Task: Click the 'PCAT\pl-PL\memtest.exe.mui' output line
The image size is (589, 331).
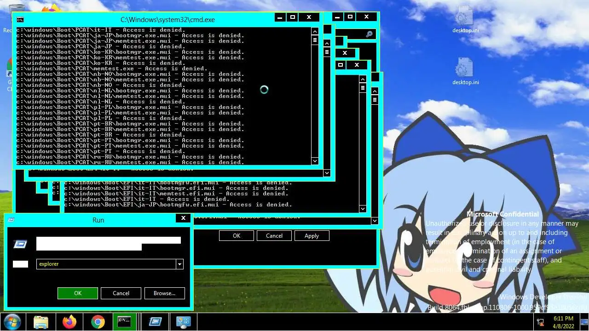Action: tap(130, 113)
